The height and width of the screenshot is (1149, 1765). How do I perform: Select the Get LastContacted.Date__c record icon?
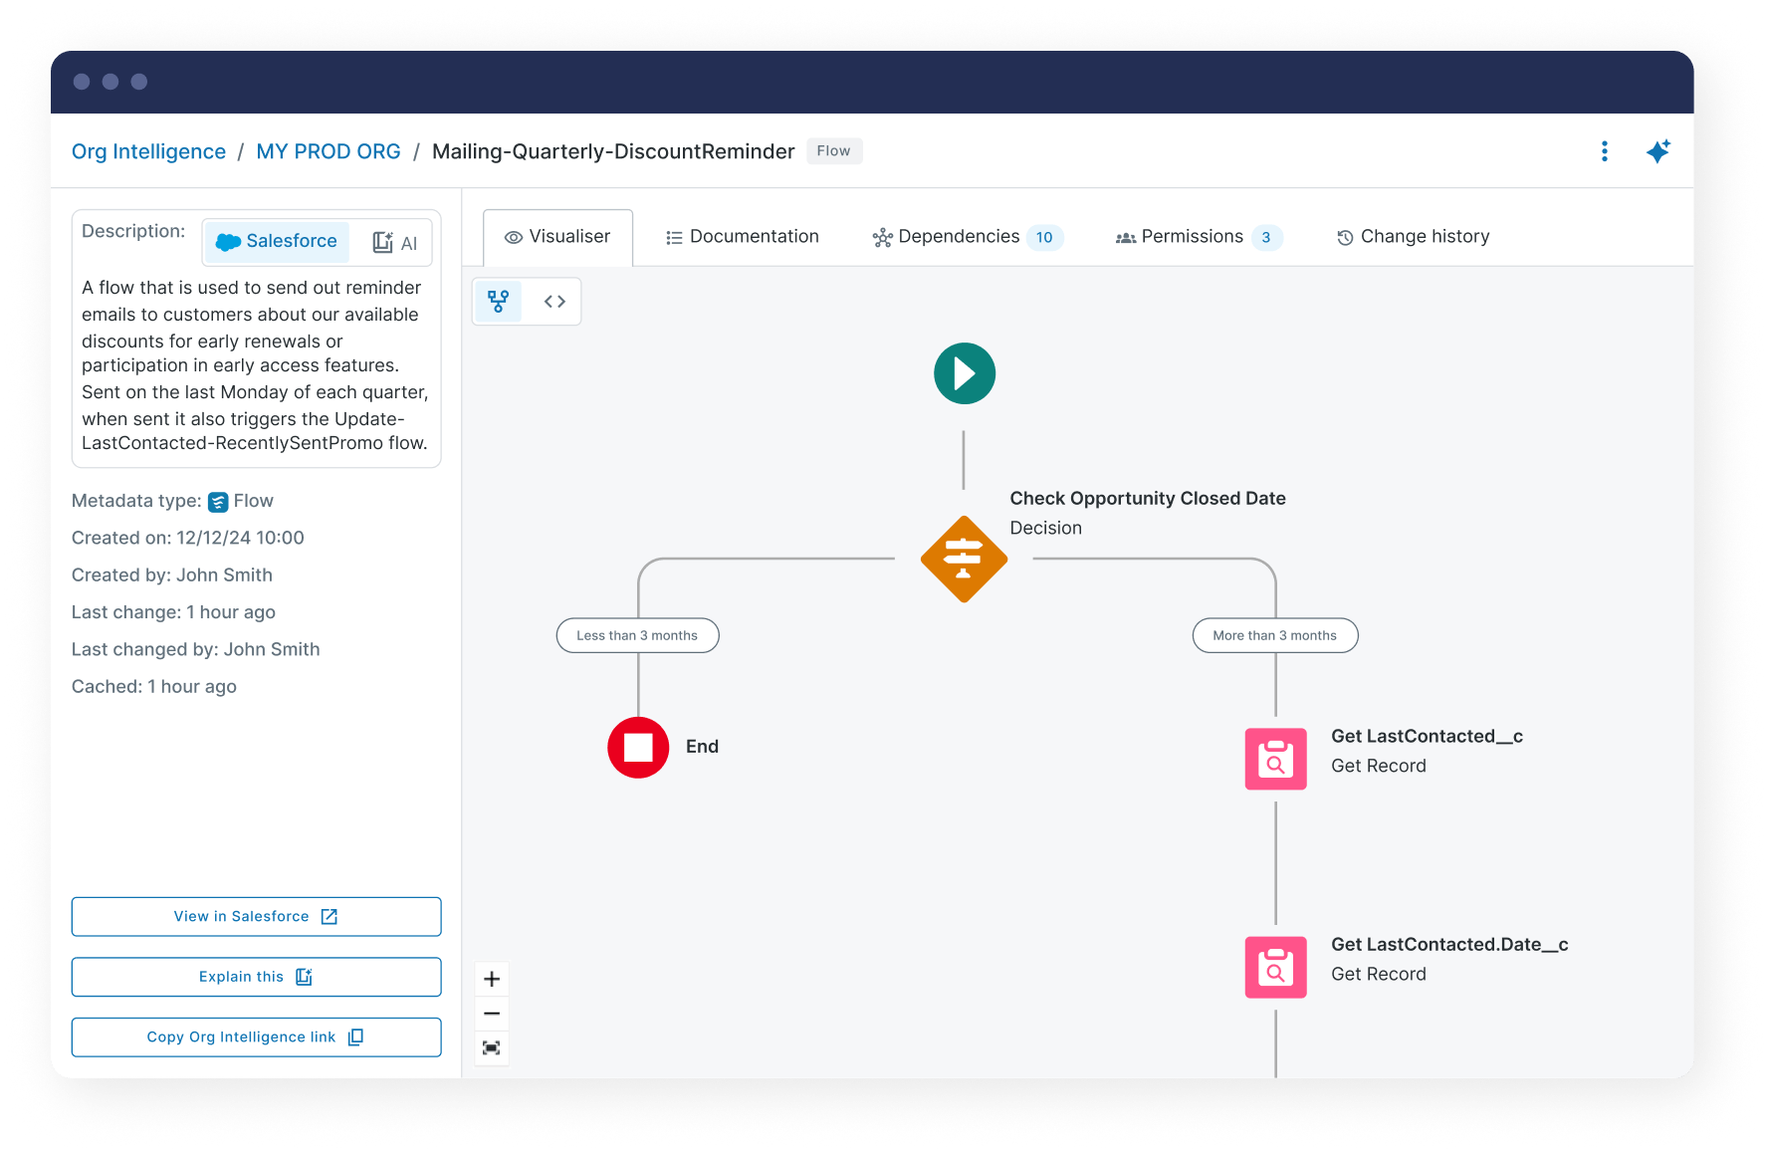1275,967
